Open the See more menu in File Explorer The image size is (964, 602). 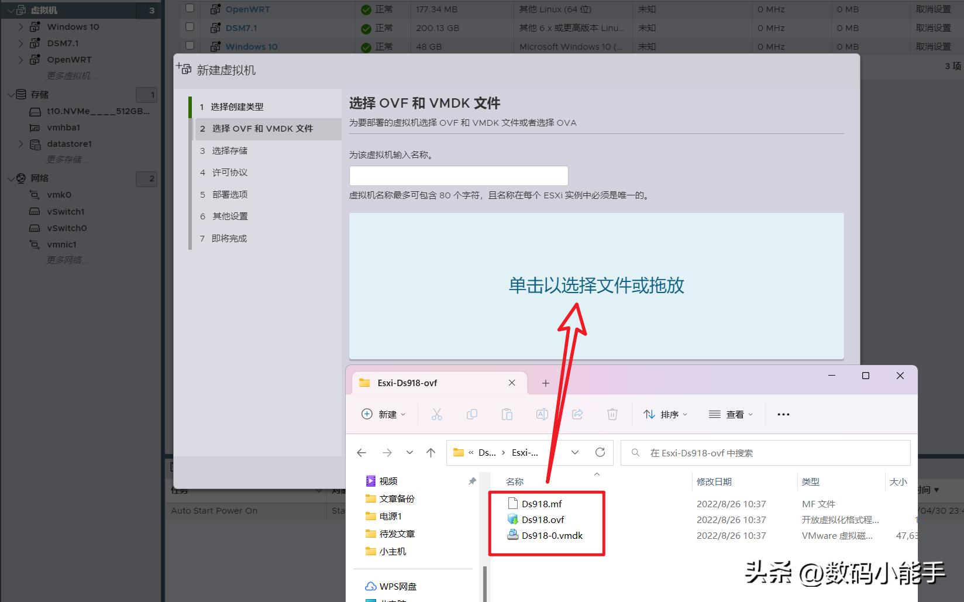pyautogui.click(x=783, y=414)
